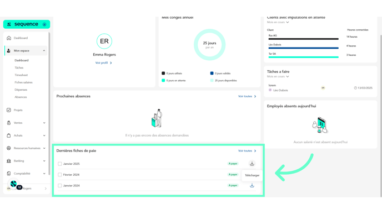Screen dimensions: 382x214
Task: Click the home icon beside top-level Dashboard
Action: pos(9,38)
